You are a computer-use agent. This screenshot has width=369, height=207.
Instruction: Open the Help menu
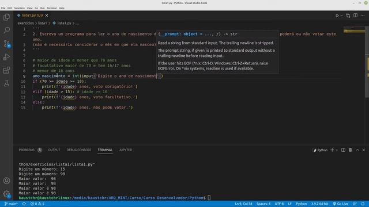[x=62, y=8]
